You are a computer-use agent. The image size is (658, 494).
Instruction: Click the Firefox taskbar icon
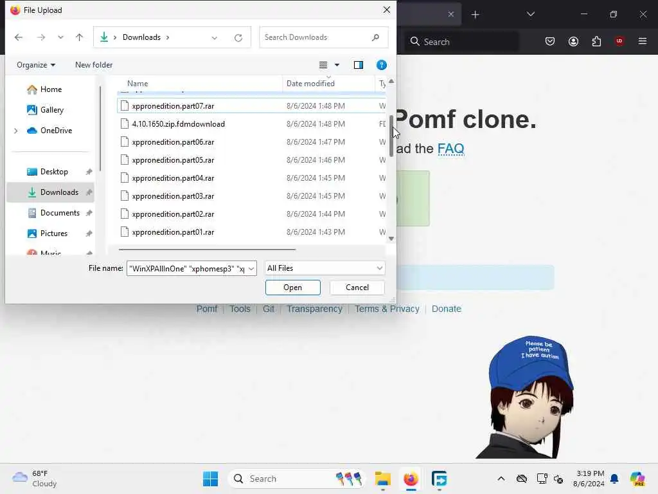point(411,479)
